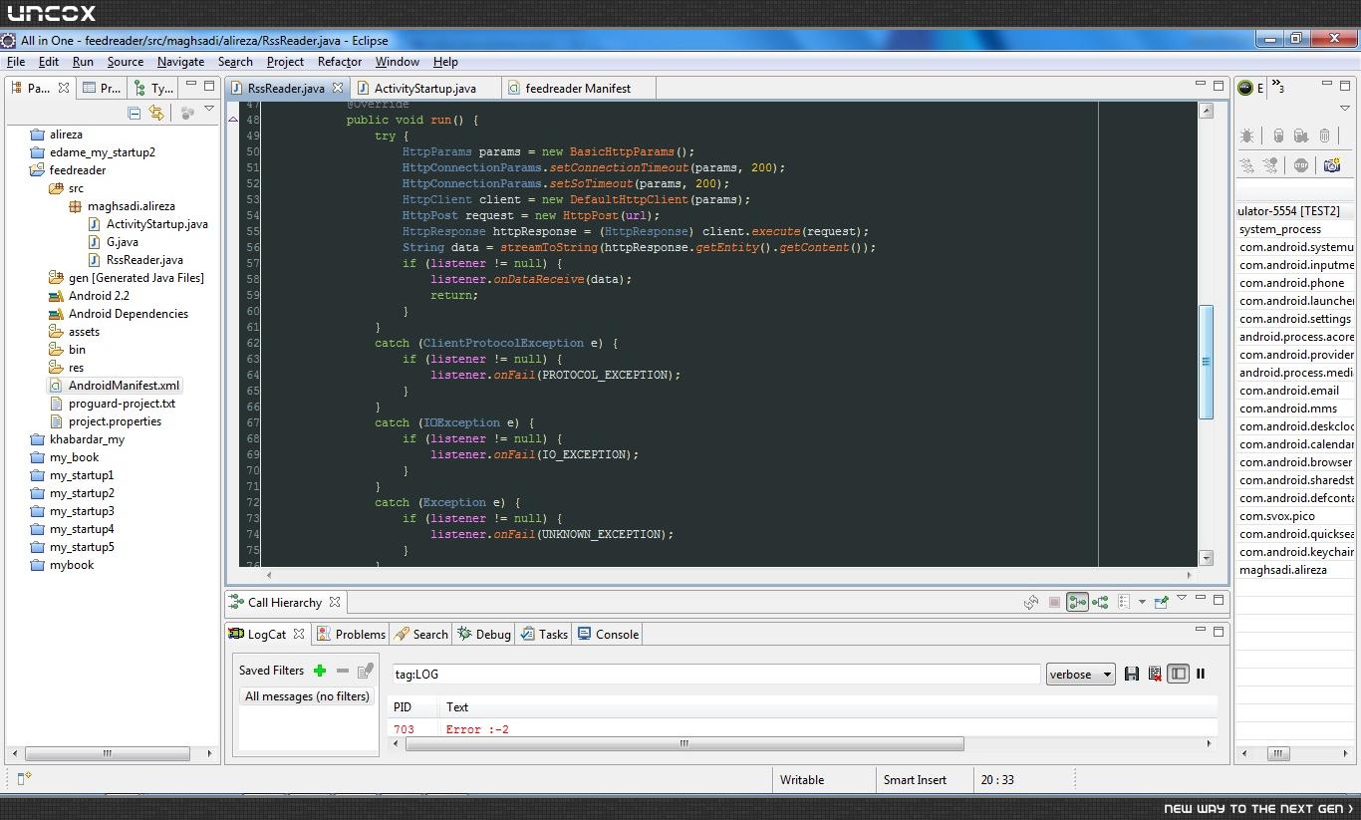Cancel current search in Call Hierarchy
The width and height of the screenshot is (1361, 820).
pyautogui.click(x=1054, y=602)
